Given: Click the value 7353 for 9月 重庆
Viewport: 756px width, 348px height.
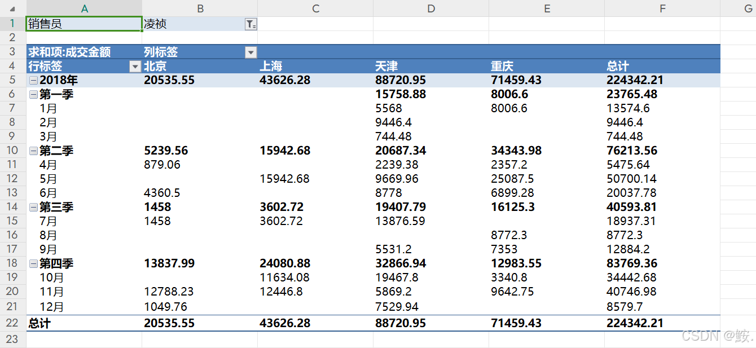Looking at the screenshot, I should (504, 250).
